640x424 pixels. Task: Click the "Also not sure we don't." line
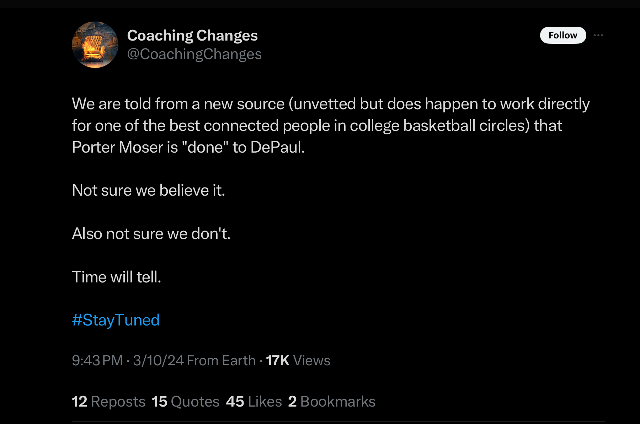tap(151, 234)
